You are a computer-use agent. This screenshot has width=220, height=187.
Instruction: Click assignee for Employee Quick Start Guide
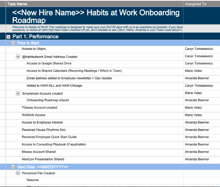tap(197, 137)
